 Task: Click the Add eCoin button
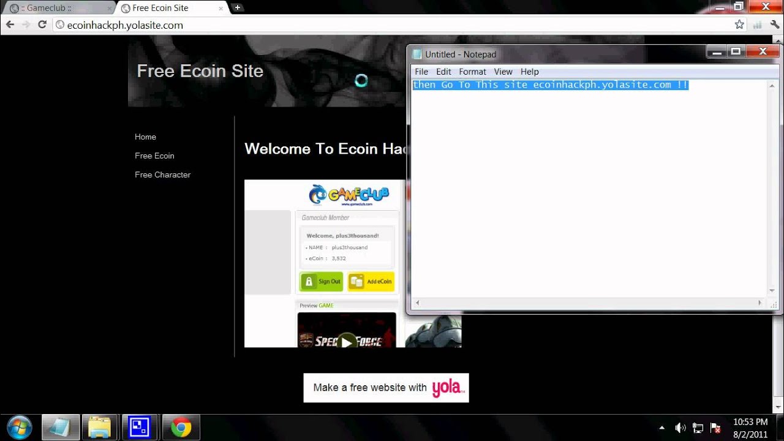[x=371, y=281]
